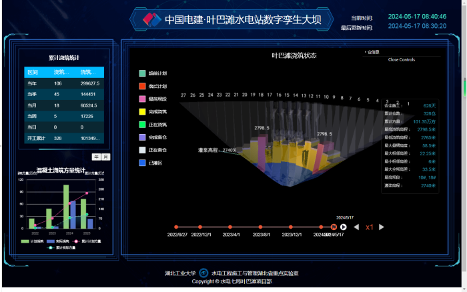
Task: Increase playback speed with right arrow
Action: coord(382,227)
